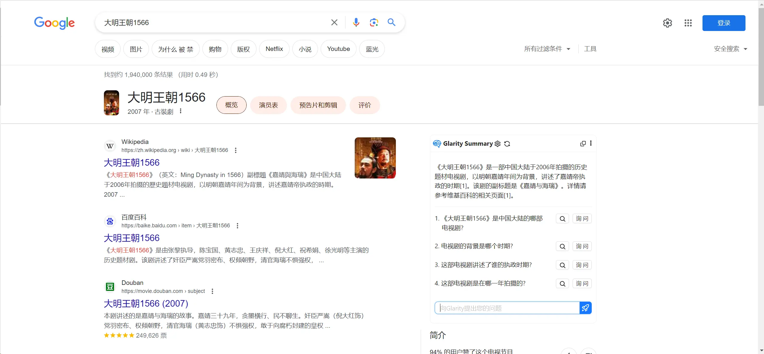Viewport: 764px width, 354px height.
Task: Open the Douban 大明王朝1566 (2007) result link
Action: pos(145,303)
